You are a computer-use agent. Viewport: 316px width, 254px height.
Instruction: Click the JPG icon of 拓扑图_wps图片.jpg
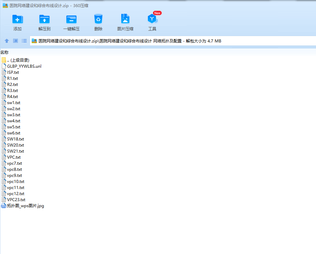[4, 206]
